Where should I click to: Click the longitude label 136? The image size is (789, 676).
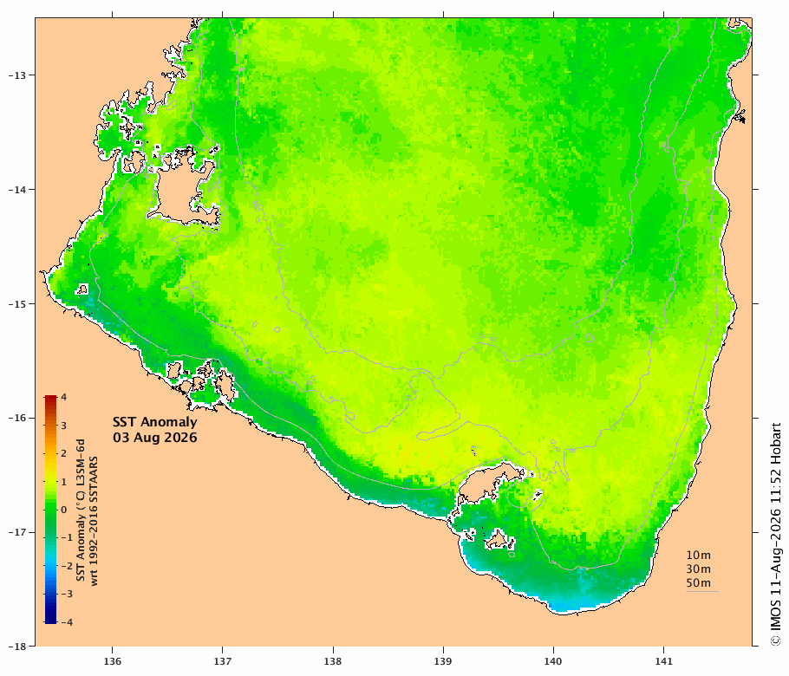pos(112,661)
